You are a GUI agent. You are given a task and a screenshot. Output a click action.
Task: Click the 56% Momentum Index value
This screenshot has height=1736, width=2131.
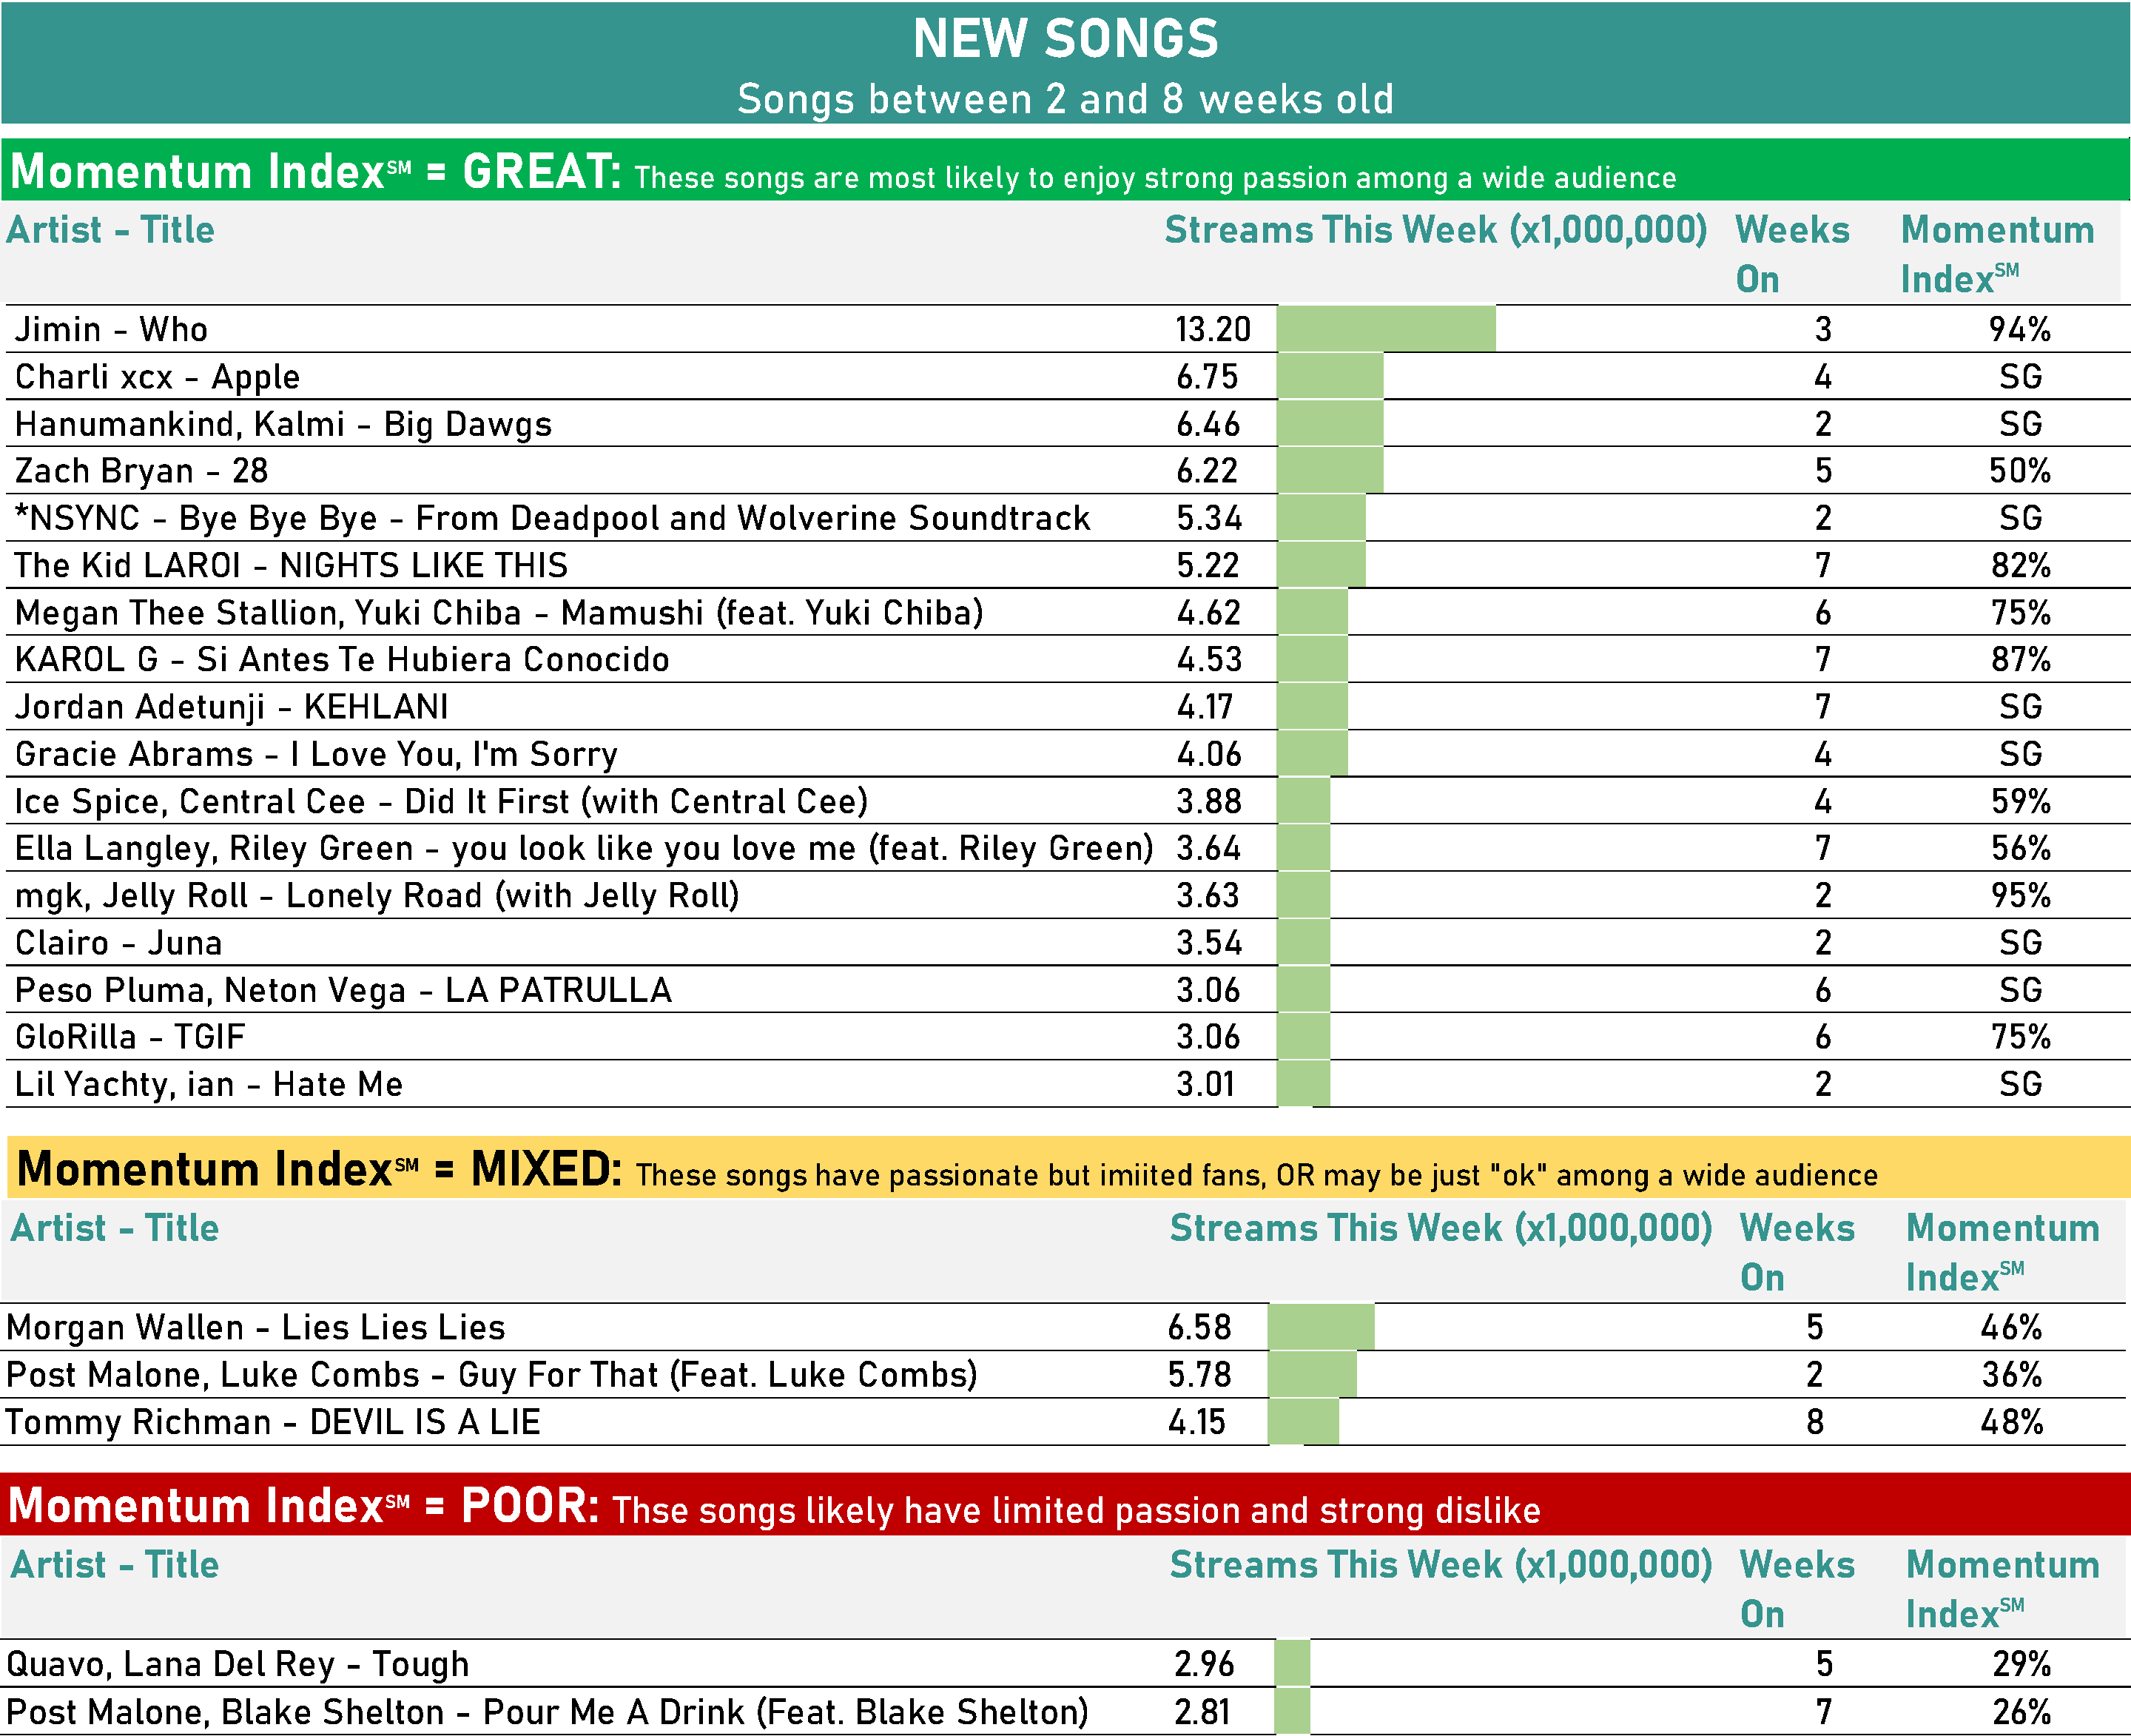2020,848
